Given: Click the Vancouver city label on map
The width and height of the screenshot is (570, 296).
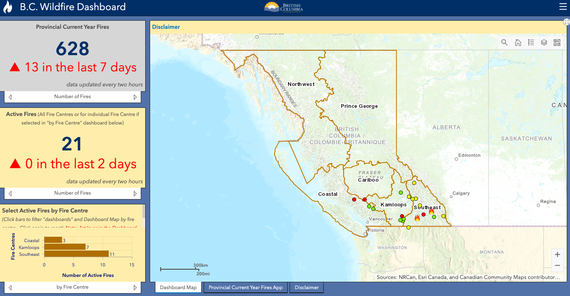Looking at the screenshot, I should [x=381, y=219].
